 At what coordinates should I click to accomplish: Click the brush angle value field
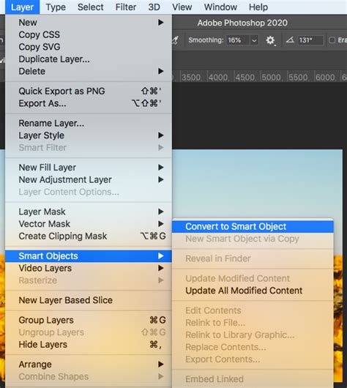click(x=310, y=40)
